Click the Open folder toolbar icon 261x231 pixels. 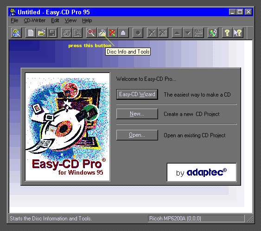41,33
